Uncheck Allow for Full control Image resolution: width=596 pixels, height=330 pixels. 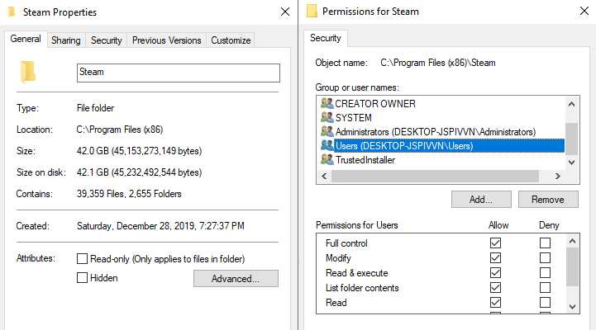(x=495, y=243)
